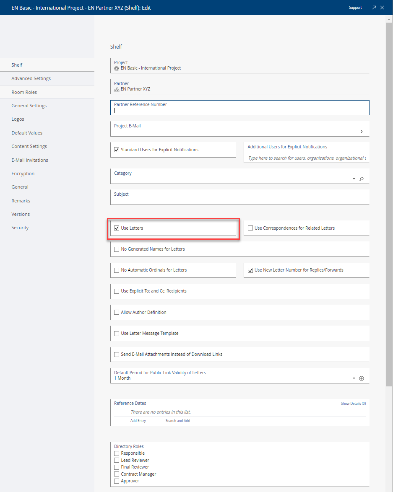Click the Support link

(355, 8)
